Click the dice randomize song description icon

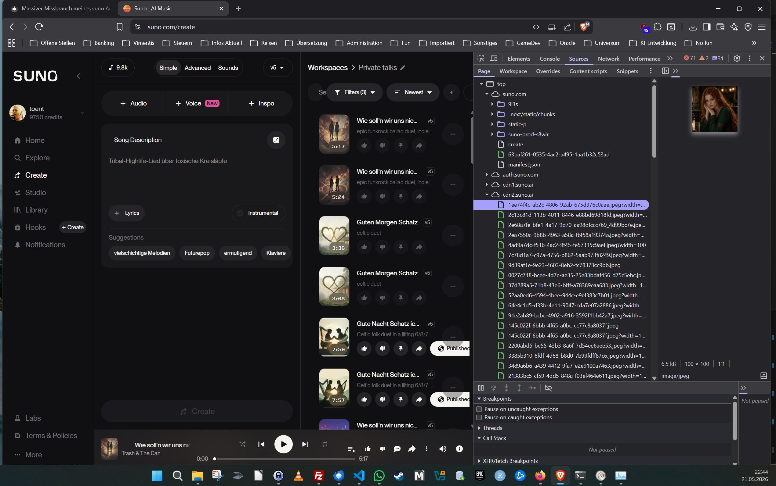(276, 140)
